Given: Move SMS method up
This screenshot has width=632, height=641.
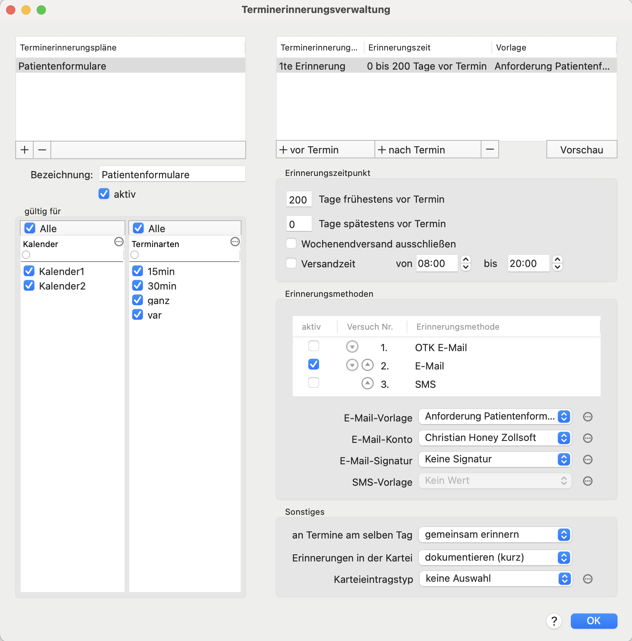Looking at the screenshot, I should coord(367,384).
